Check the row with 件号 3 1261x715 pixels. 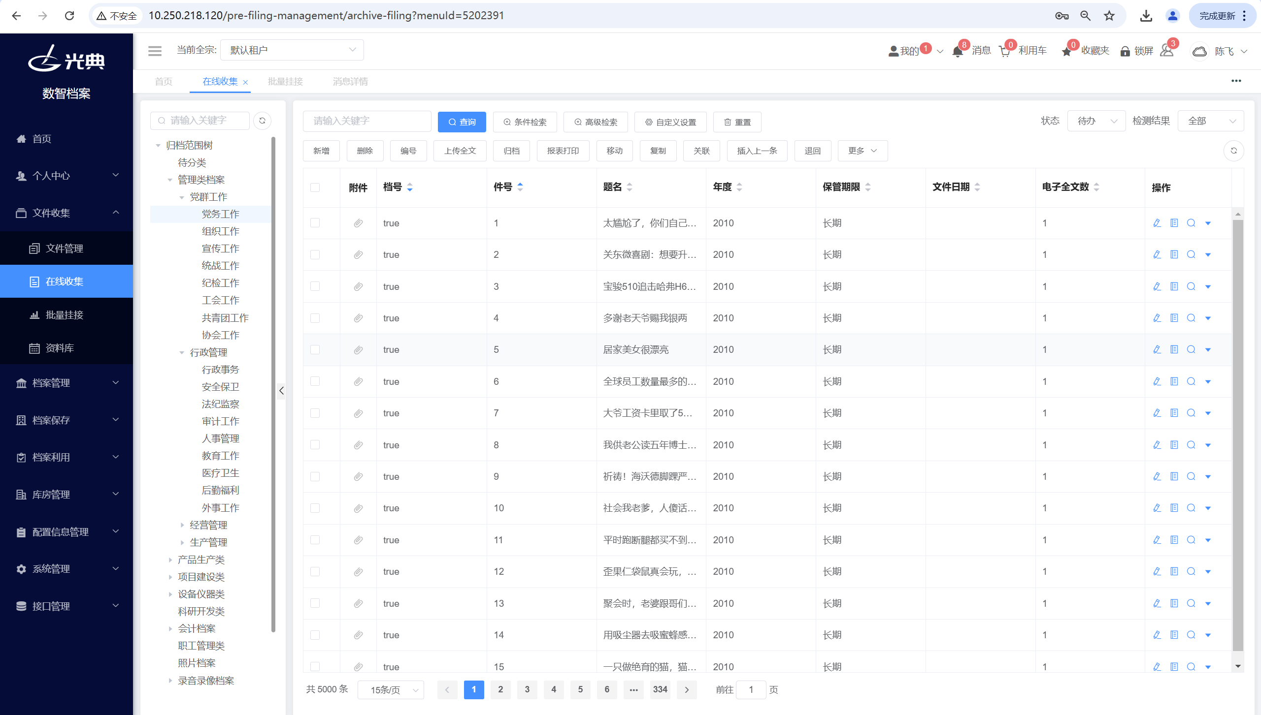[x=315, y=286]
